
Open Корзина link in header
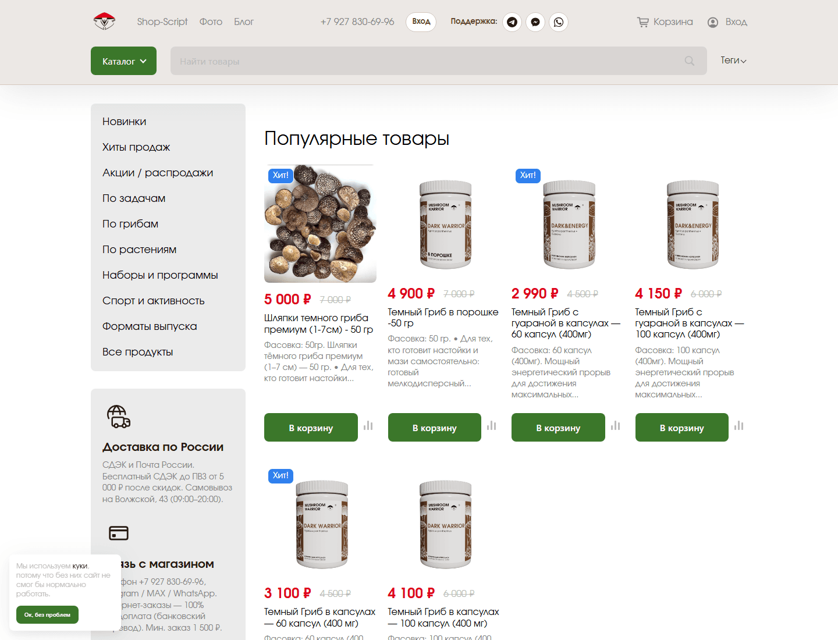click(673, 22)
